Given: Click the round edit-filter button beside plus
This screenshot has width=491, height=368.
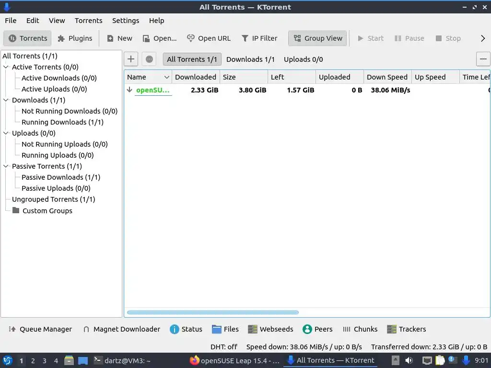Looking at the screenshot, I should click(150, 59).
